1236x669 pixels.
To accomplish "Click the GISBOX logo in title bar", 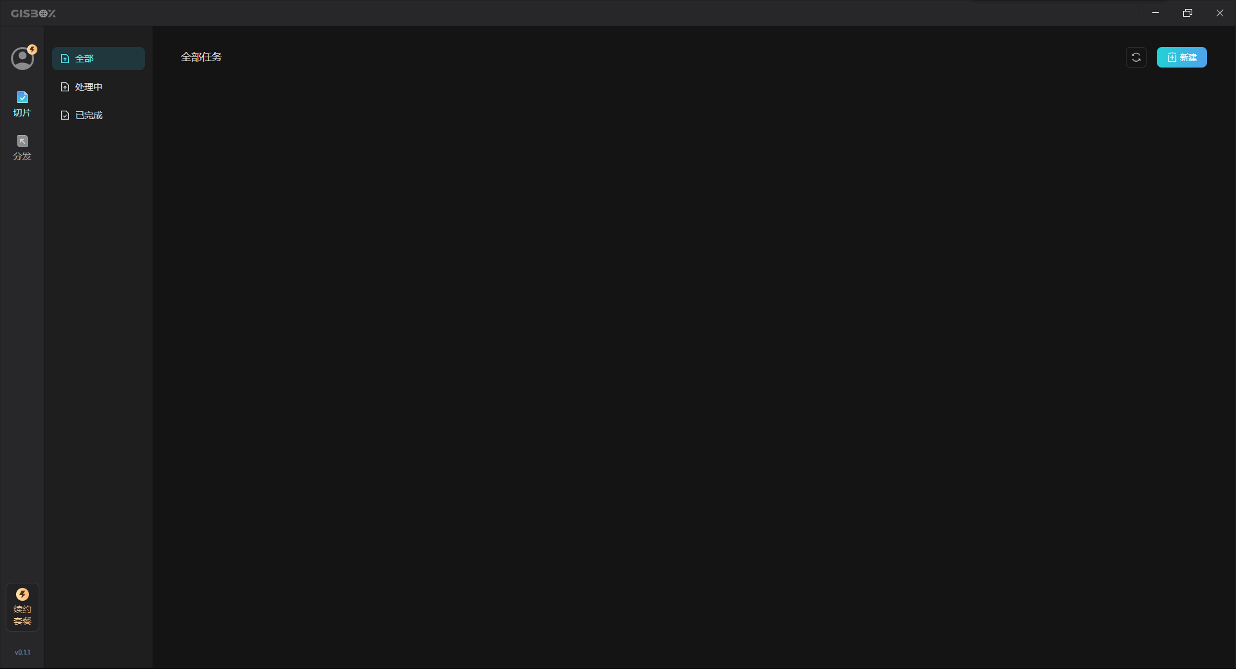I will click(x=33, y=13).
